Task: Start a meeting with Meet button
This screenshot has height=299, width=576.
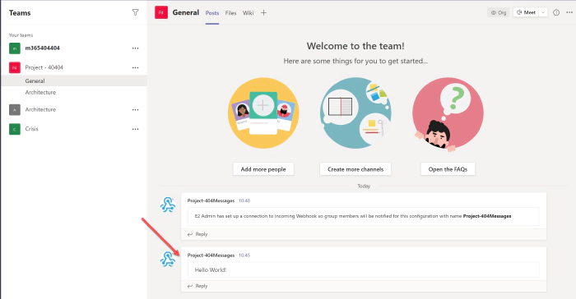Action: (x=526, y=12)
